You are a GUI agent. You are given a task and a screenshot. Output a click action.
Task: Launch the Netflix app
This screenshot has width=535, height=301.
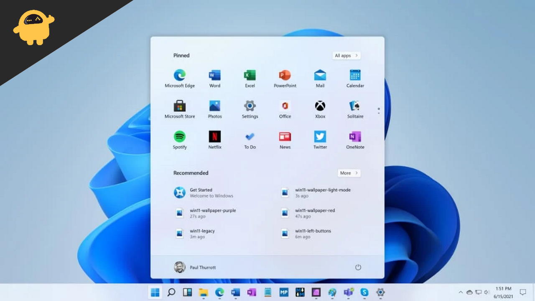pyautogui.click(x=215, y=140)
